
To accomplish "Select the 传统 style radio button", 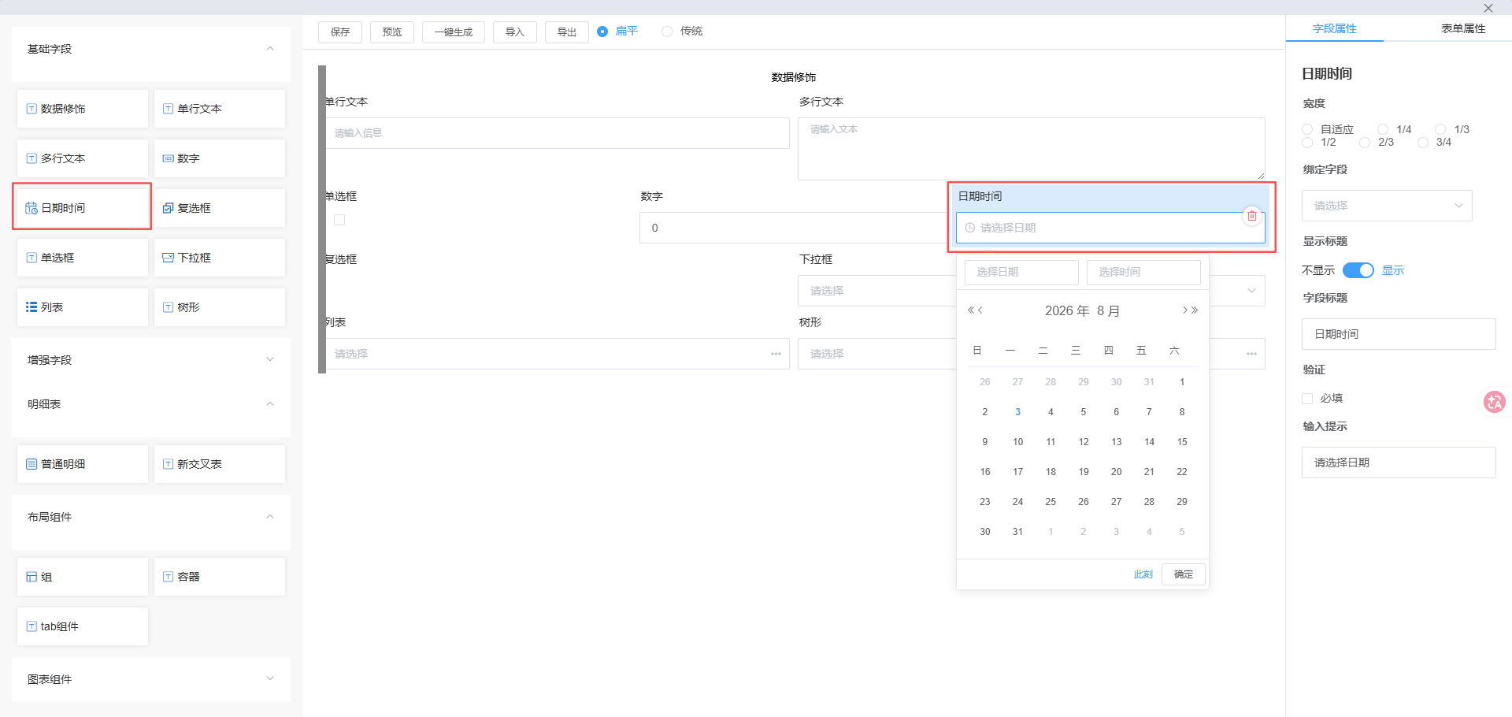I will (x=667, y=32).
